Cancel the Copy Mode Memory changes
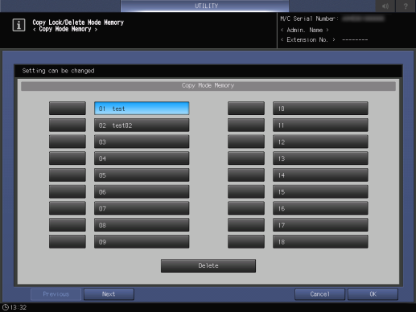This screenshot has height=312, width=416. tap(319, 294)
